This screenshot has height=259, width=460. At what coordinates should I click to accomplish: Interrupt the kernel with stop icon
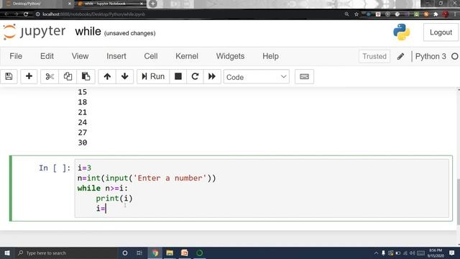[x=178, y=77]
